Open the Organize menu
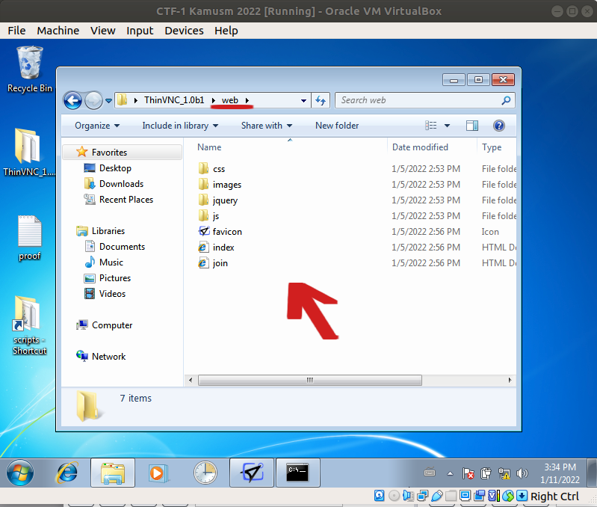 (x=97, y=126)
